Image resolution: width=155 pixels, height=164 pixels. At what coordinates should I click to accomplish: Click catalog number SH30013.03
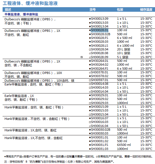[100, 23]
